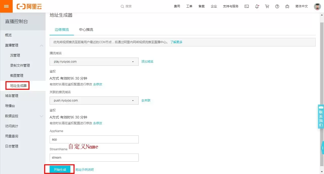
Task: Click the 了解更多 link
Action: (176, 42)
